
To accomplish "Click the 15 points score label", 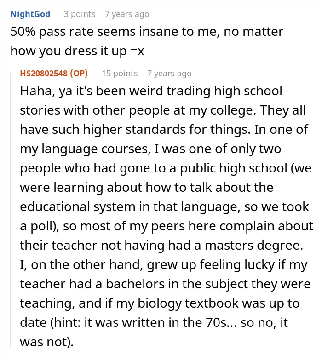I will (x=120, y=74).
